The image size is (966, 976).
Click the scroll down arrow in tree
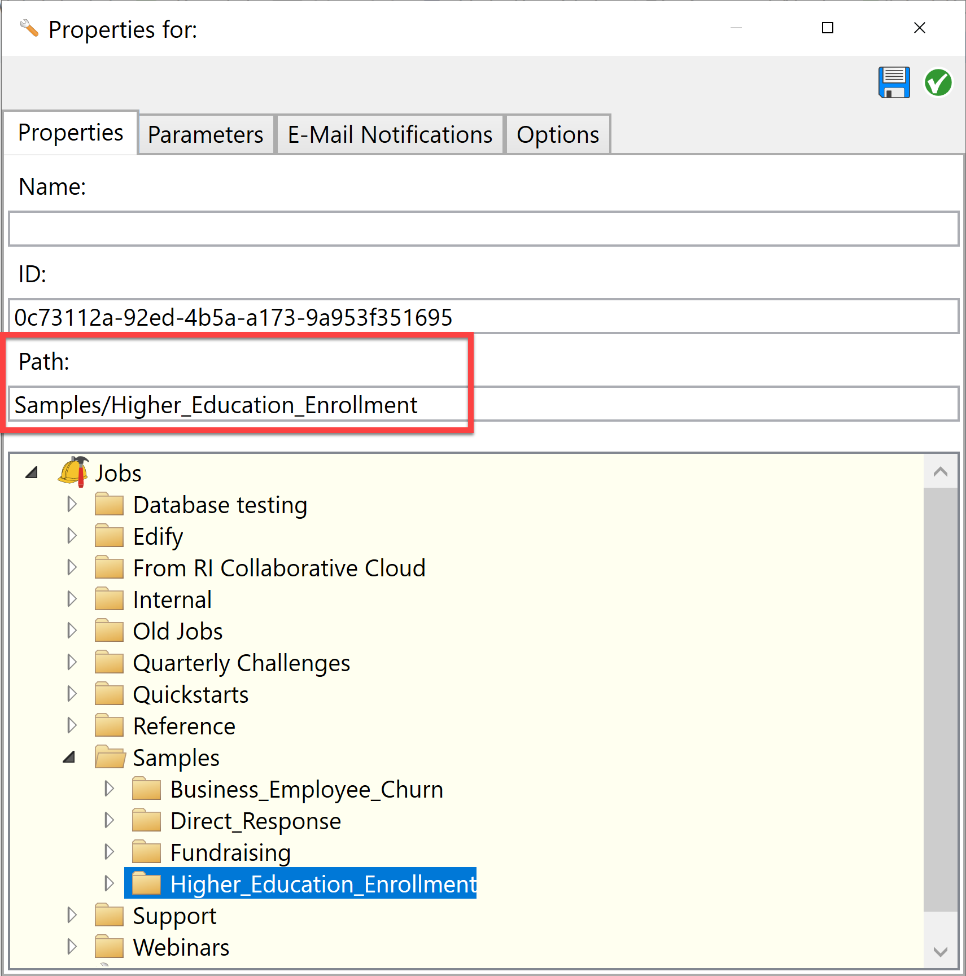[940, 952]
